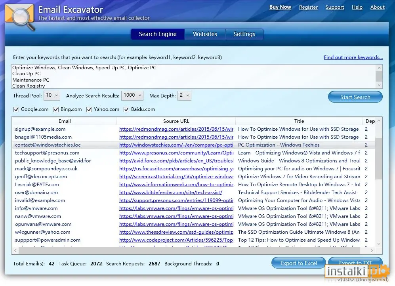This screenshot has height=286, width=395.
Task: Select the techsupport@presonus.com email
Action: click(47, 153)
